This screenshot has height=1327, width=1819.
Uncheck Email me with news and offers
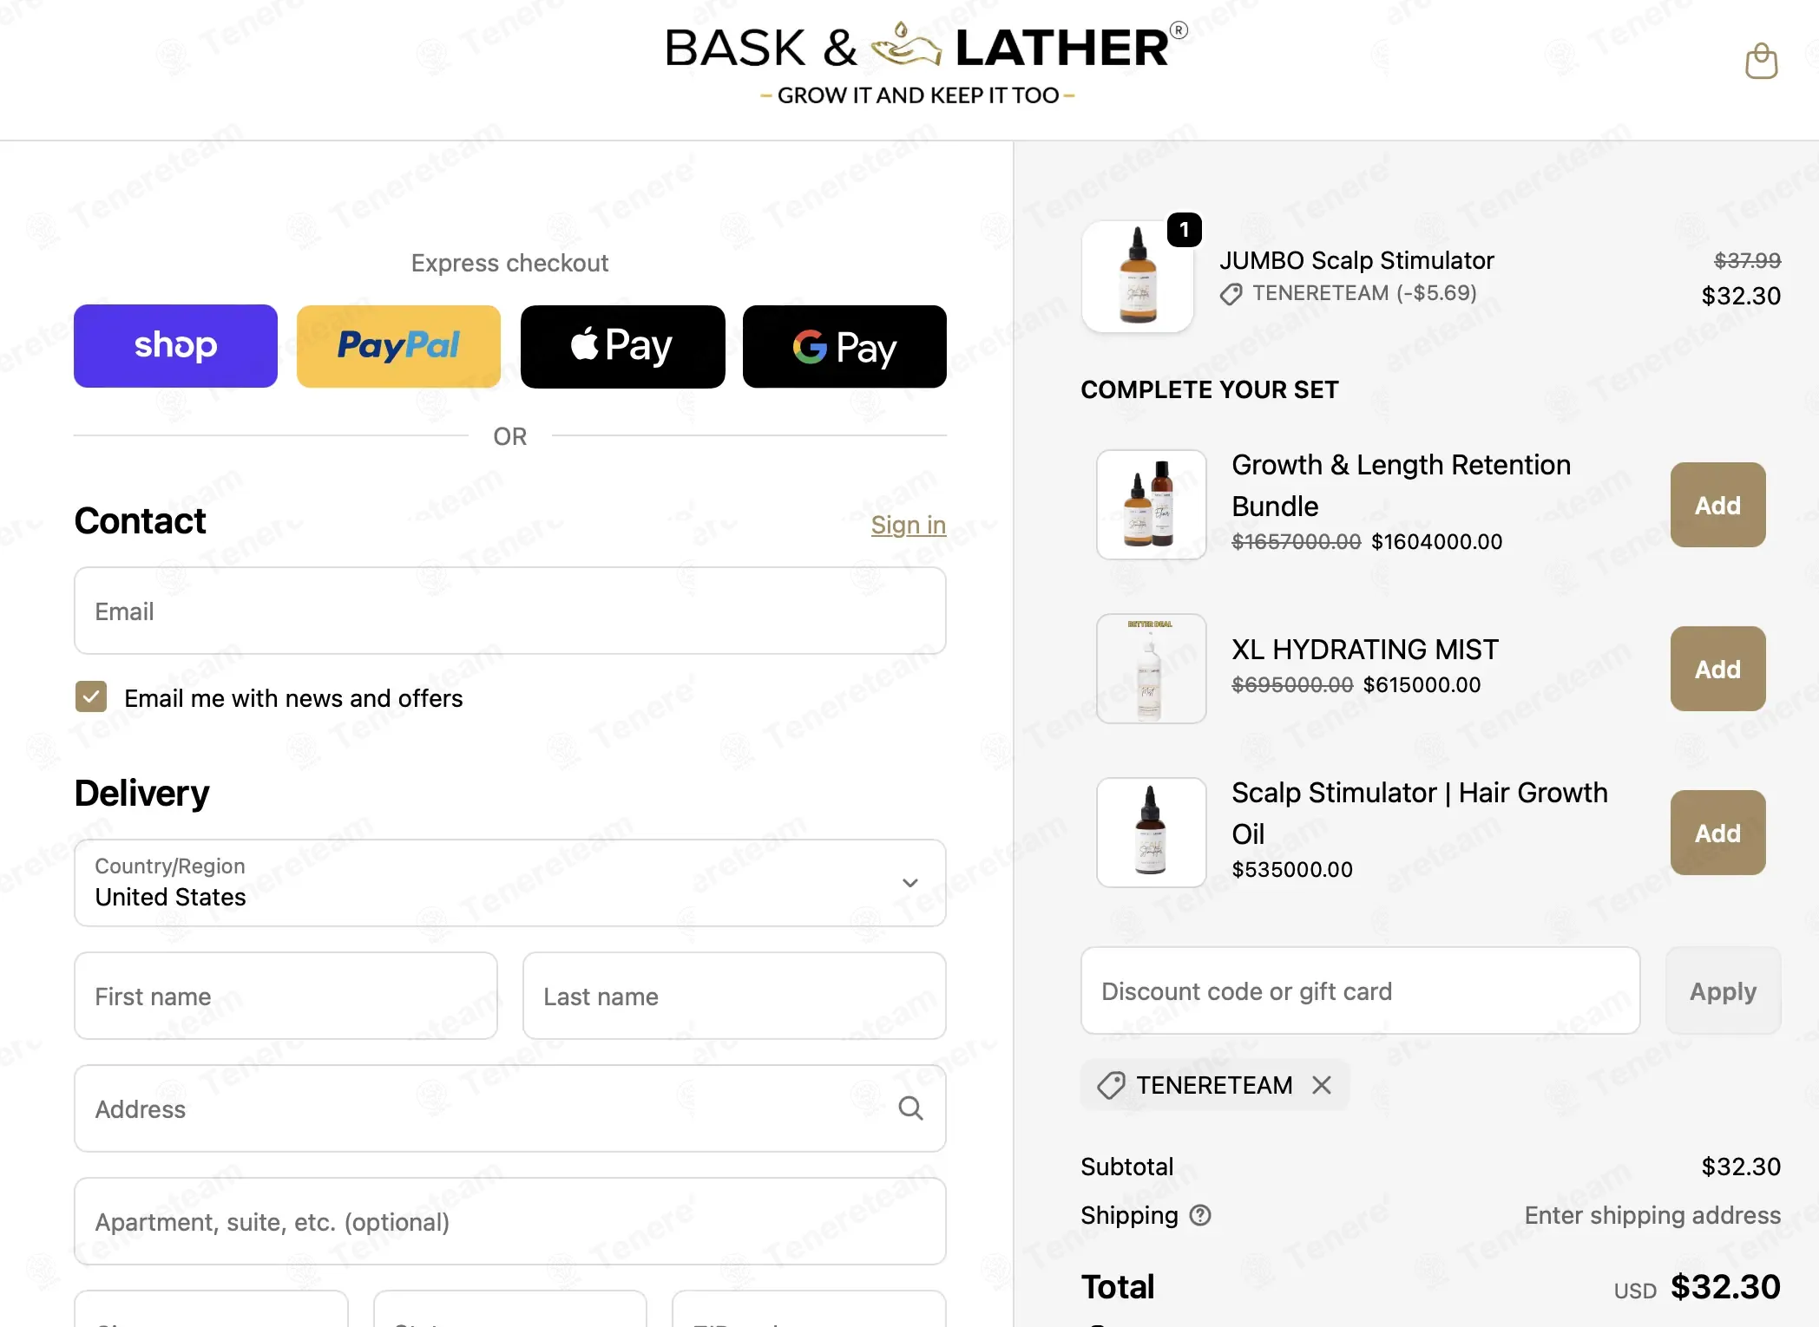91,696
